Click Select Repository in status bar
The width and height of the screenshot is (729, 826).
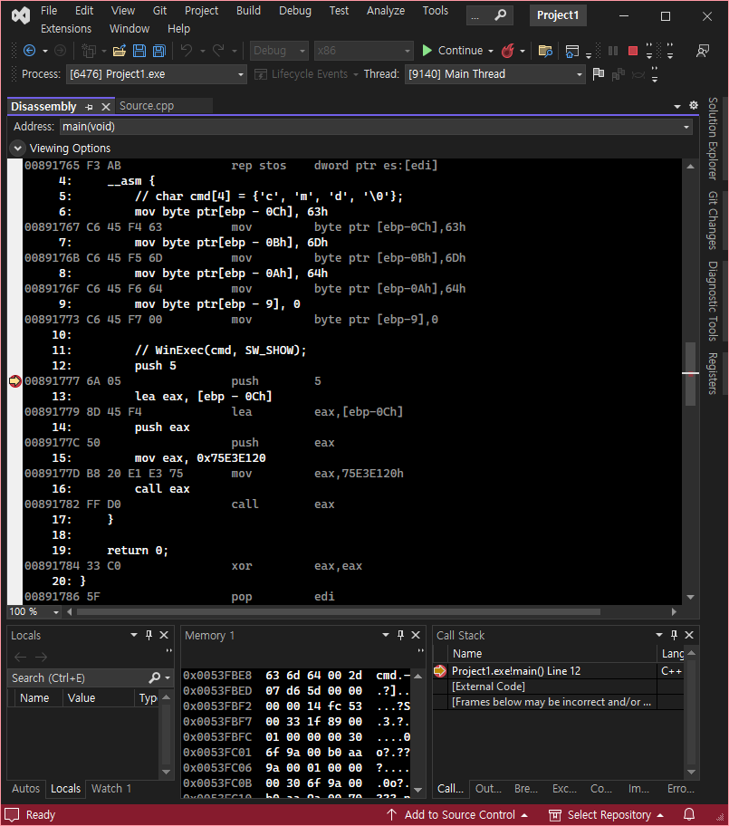pyautogui.click(x=605, y=815)
